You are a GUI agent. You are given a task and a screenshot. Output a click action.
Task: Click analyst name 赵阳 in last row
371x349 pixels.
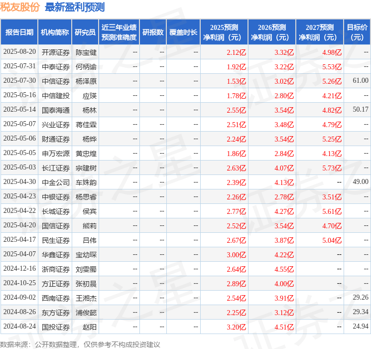coord(89,327)
